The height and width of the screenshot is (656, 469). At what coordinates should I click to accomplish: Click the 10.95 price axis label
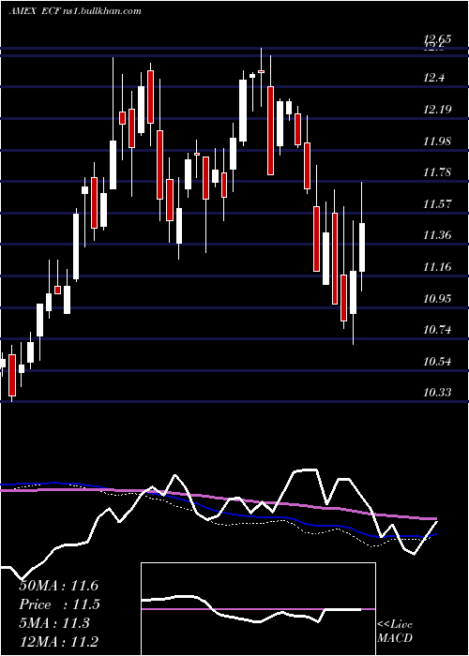tap(438, 298)
